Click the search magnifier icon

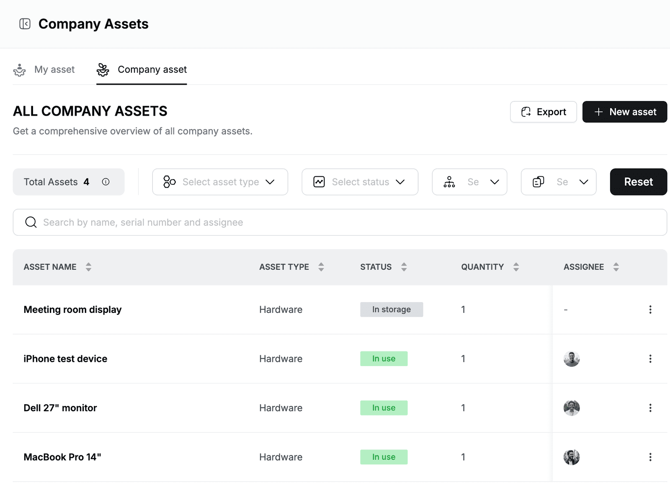click(31, 222)
